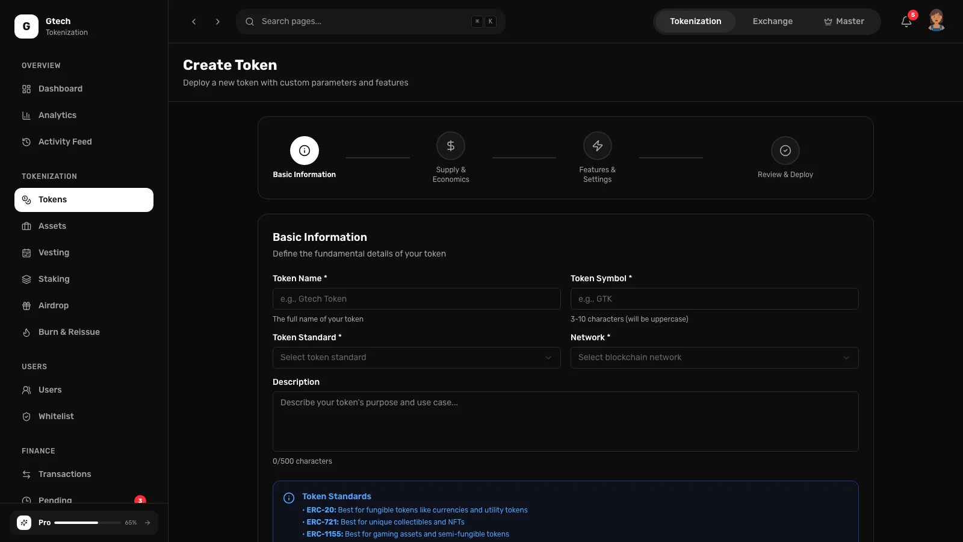Viewport: 963px width, 542px height.
Task: Open Vesting page
Action: pyautogui.click(x=84, y=253)
